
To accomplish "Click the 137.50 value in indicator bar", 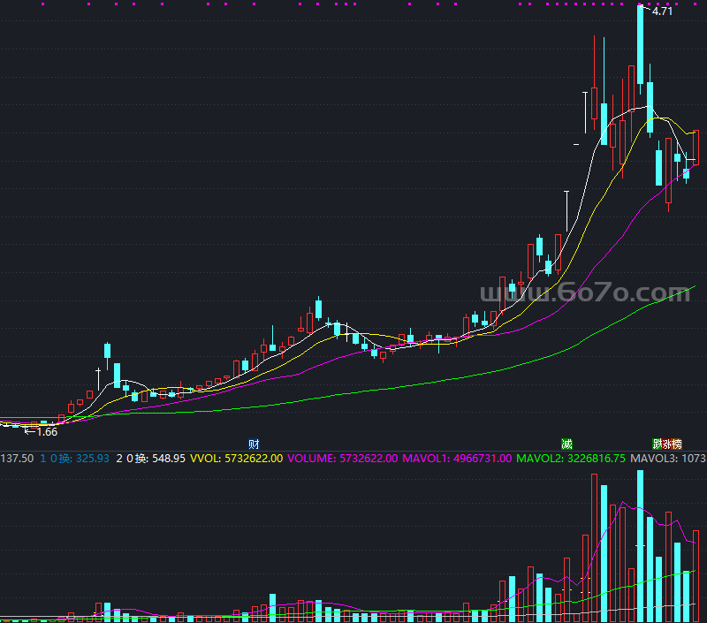I will pos(17,459).
